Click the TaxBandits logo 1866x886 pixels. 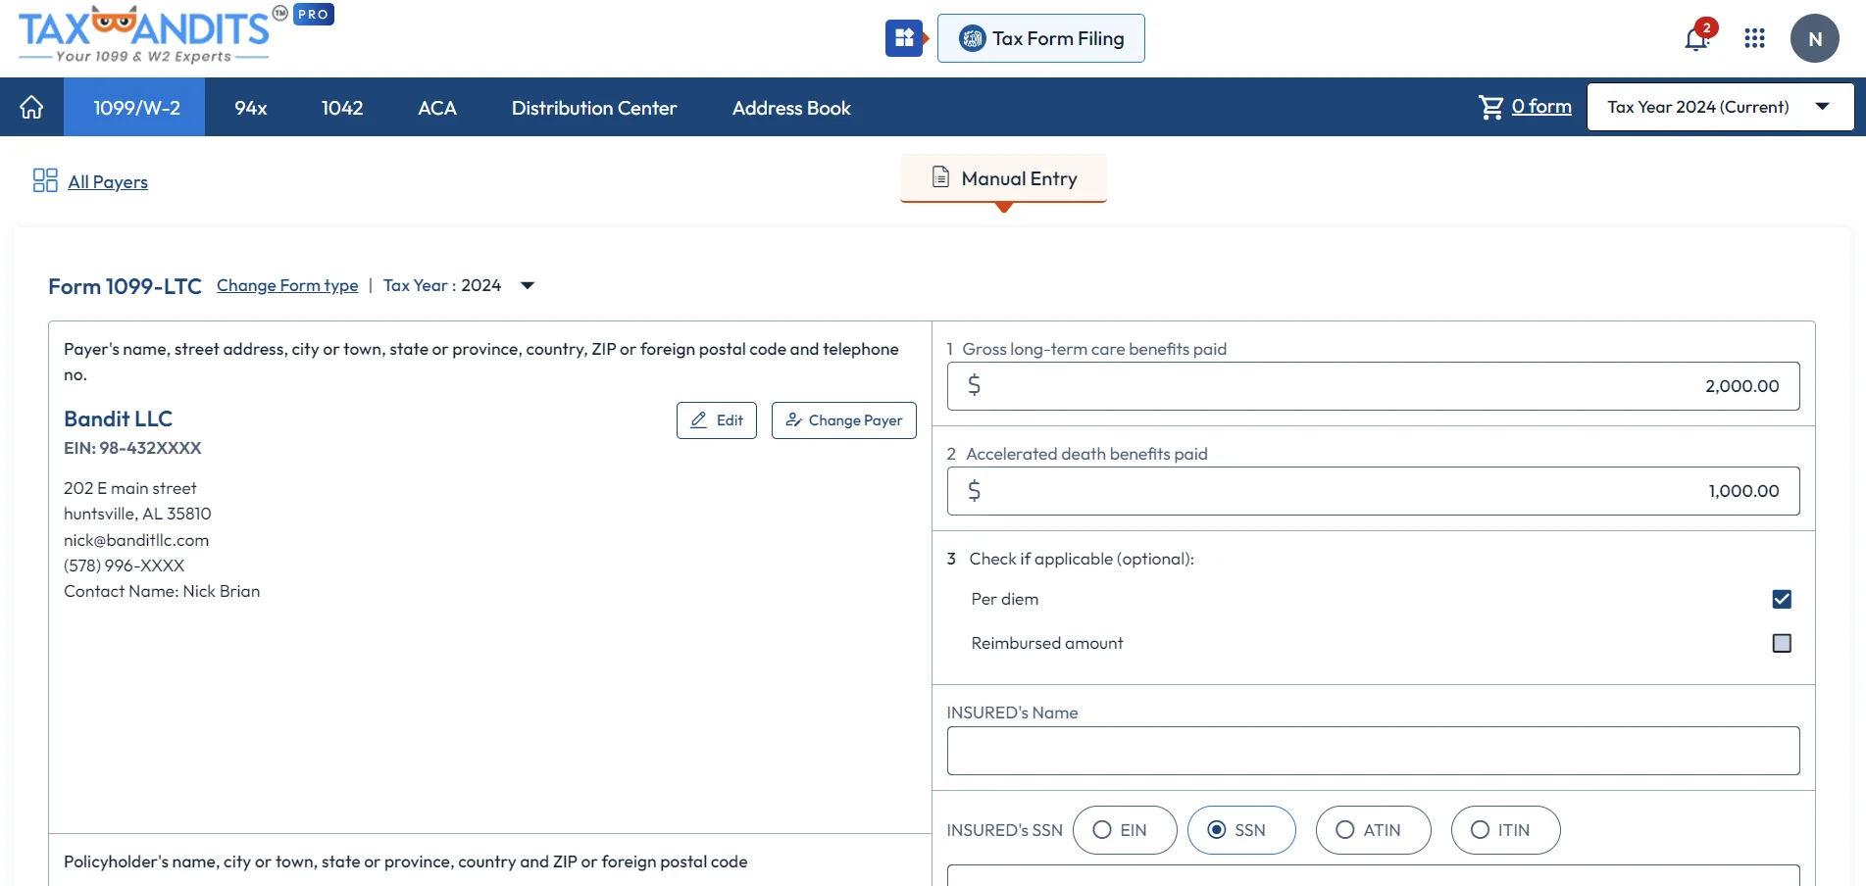coord(145,32)
